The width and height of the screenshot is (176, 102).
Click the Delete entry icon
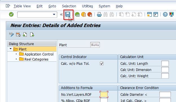[18, 35]
